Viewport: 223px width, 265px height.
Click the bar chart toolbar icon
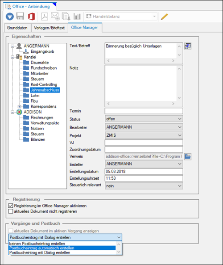coord(77,17)
